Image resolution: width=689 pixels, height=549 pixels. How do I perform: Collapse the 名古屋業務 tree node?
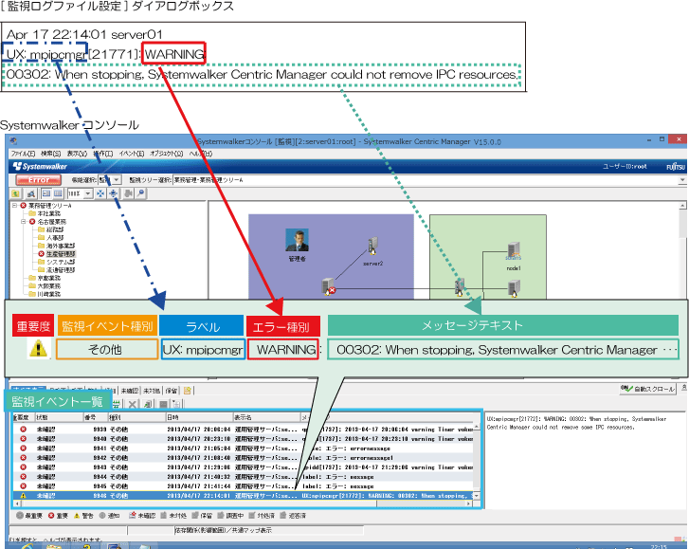(23, 222)
